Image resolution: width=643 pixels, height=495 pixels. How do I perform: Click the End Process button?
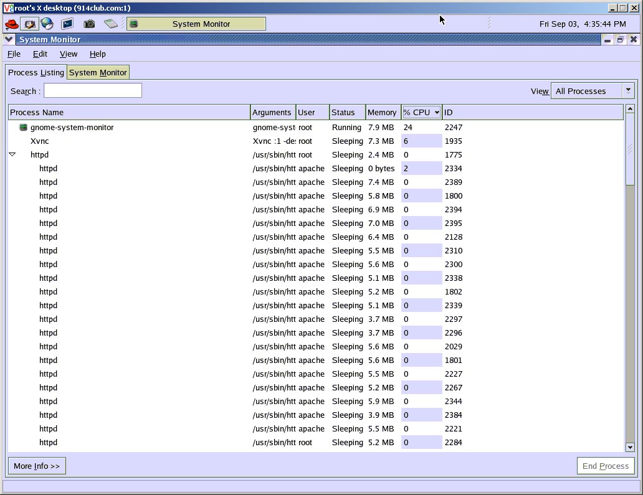605,466
